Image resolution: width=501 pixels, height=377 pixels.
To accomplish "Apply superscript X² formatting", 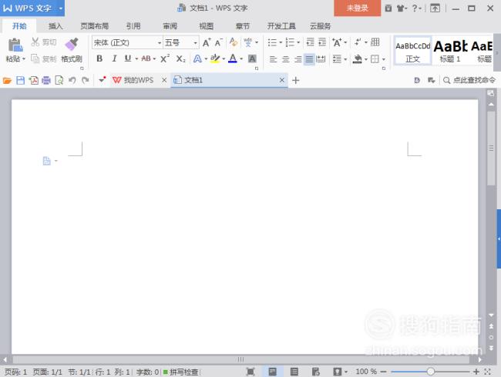I will tap(165, 58).
